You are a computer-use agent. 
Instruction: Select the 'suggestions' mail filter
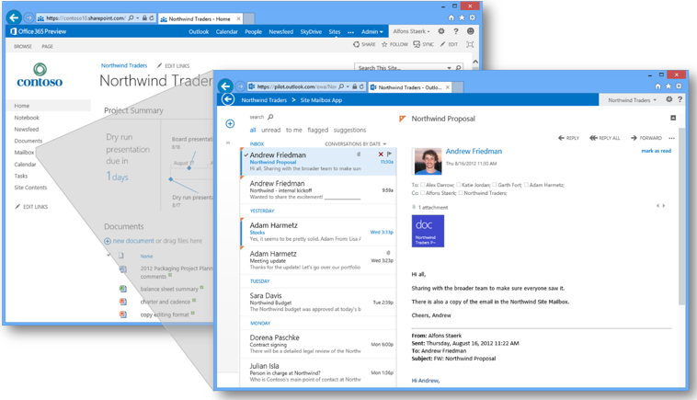pyautogui.click(x=349, y=130)
